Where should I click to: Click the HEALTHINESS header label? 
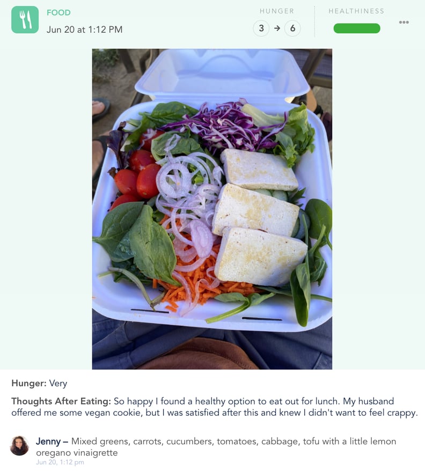[x=356, y=11]
